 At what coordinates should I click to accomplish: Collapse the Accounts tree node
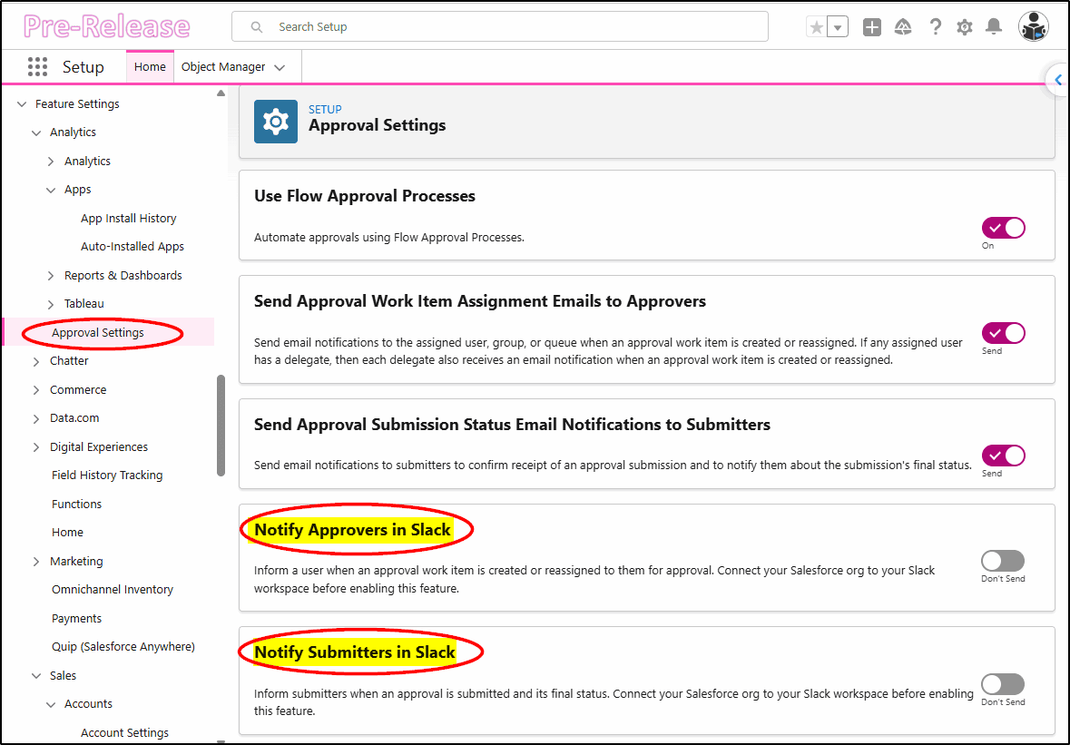(51, 704)
